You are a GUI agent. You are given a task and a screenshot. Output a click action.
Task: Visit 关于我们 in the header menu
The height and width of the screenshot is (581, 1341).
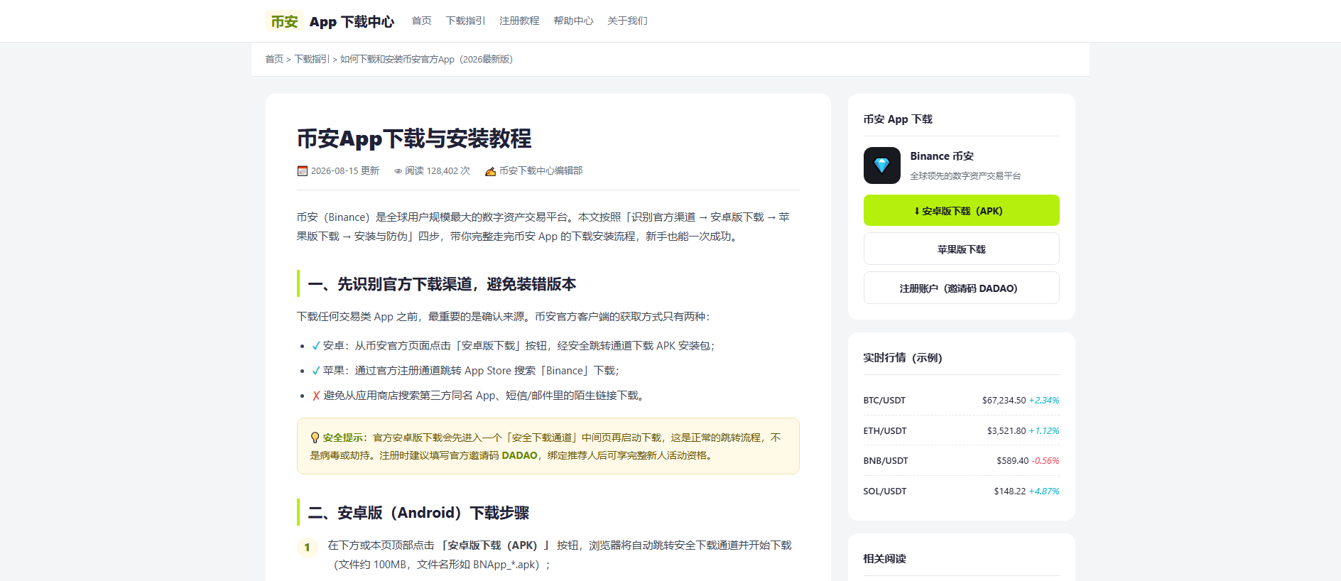(x=628, y=21)
